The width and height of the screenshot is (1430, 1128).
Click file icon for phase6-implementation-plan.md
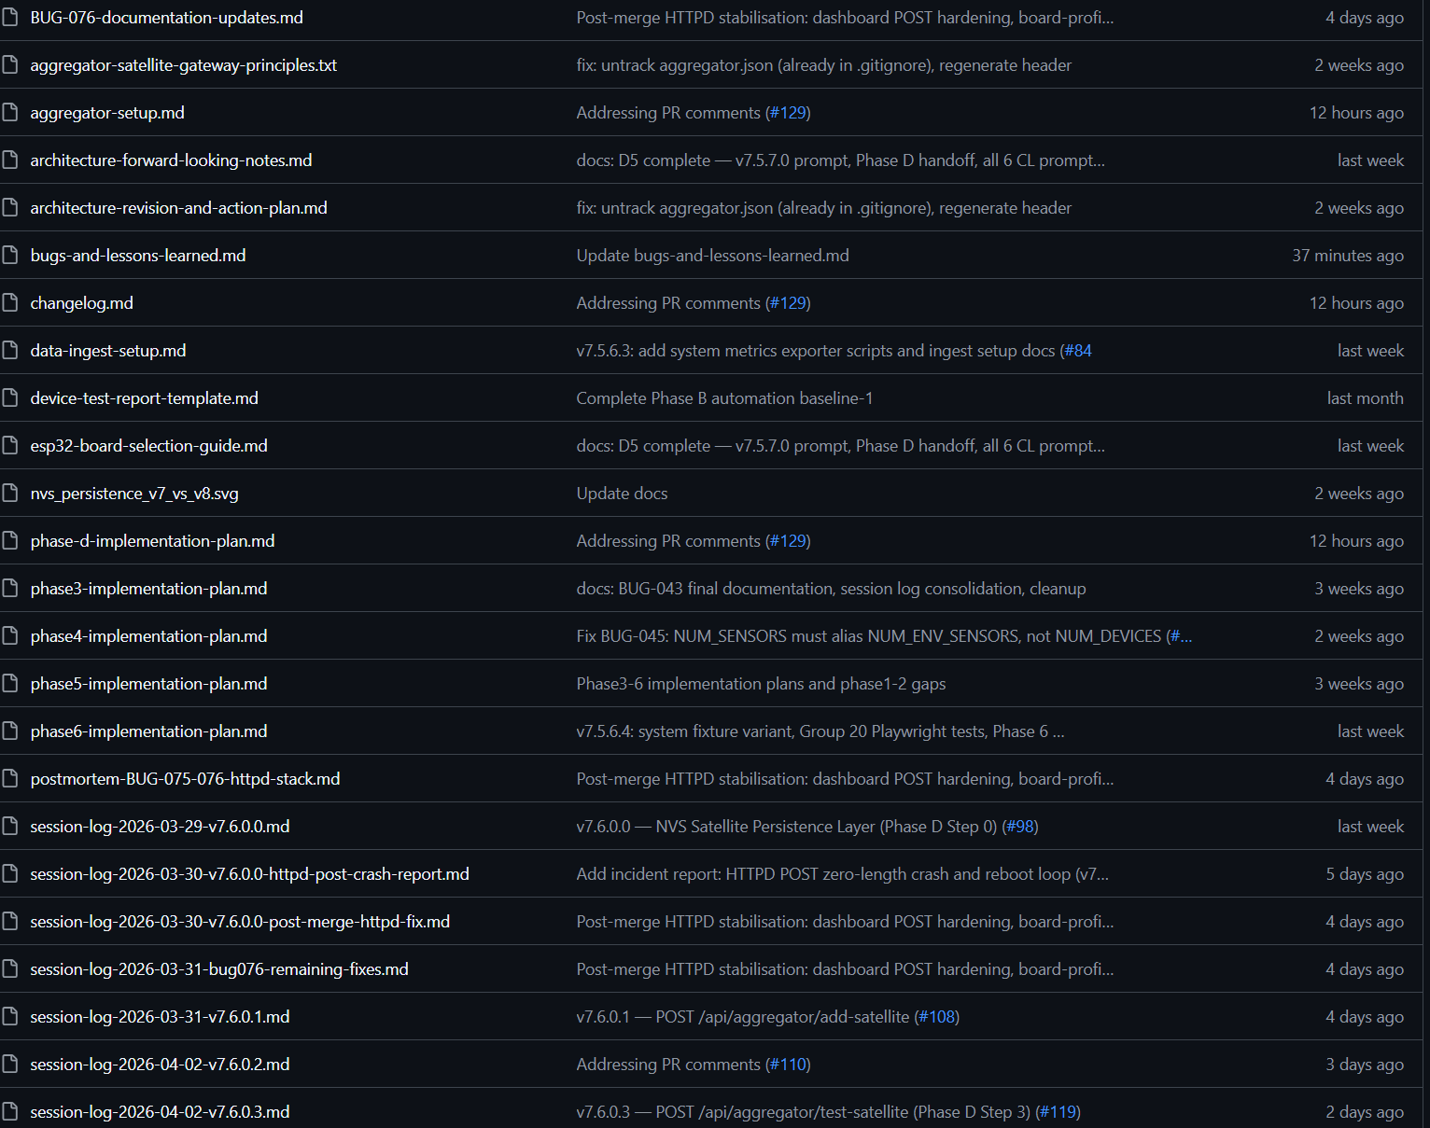click(x=10, y=731)
